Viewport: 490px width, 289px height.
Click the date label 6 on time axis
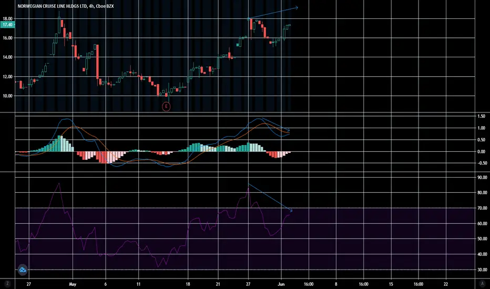tap(105, 284)
